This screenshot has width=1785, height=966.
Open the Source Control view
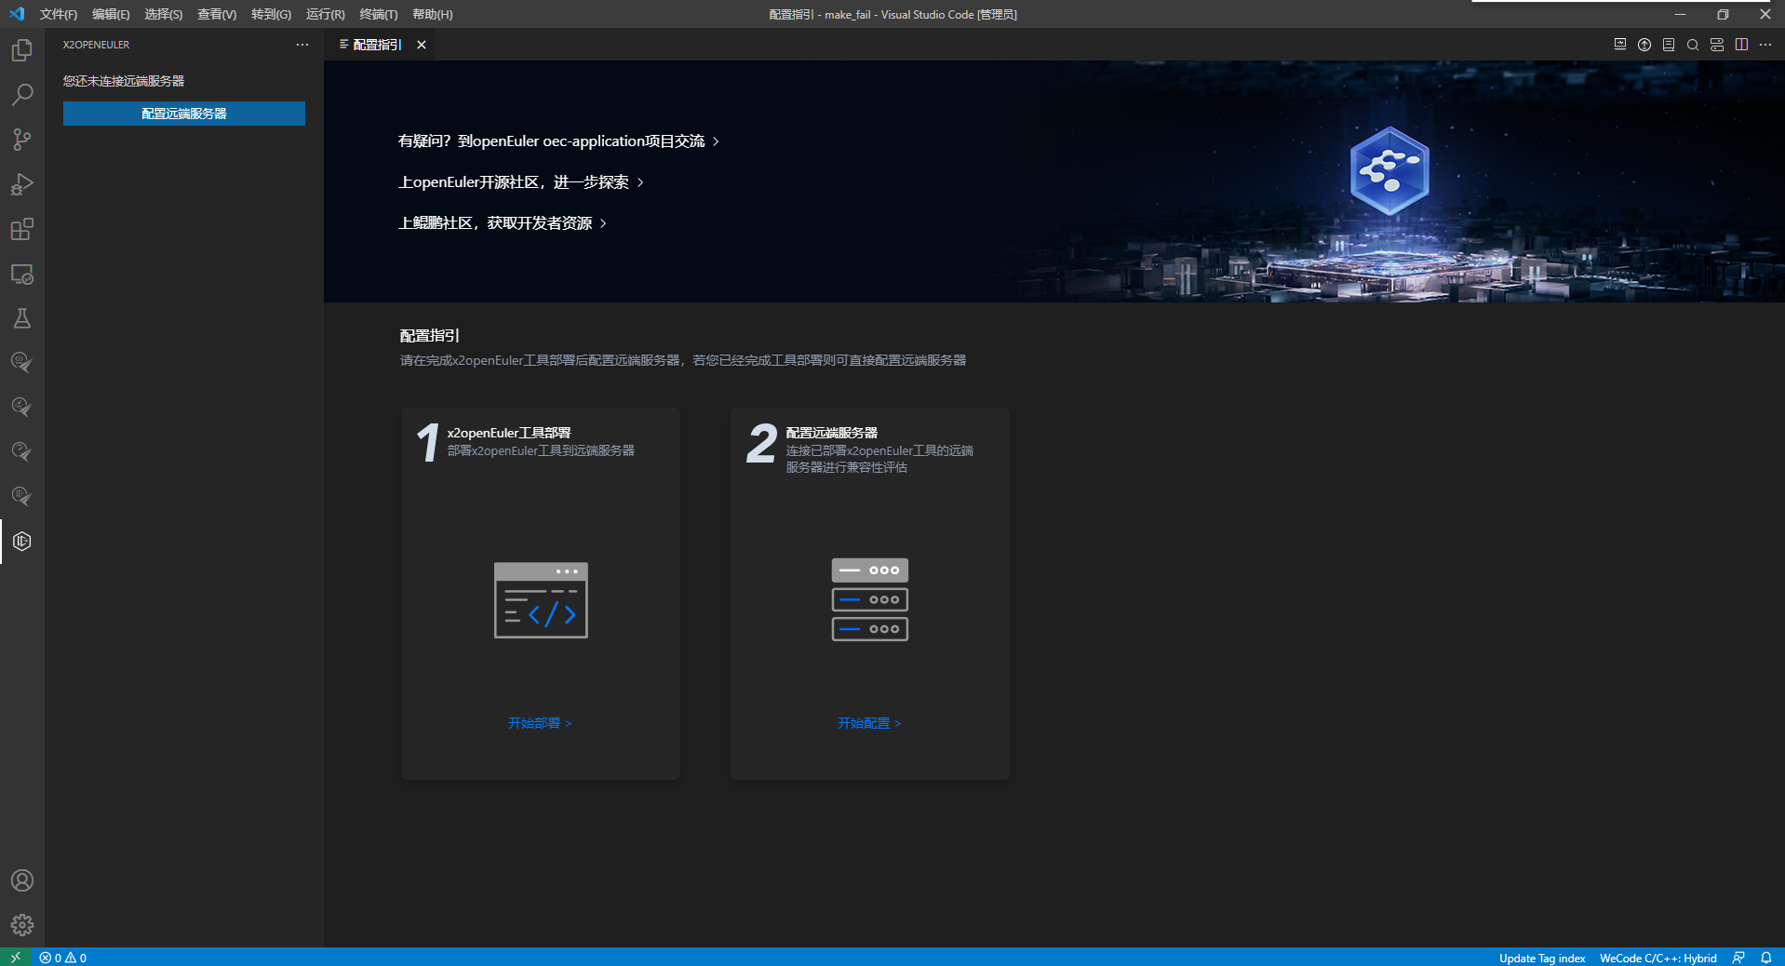point(22,140)
